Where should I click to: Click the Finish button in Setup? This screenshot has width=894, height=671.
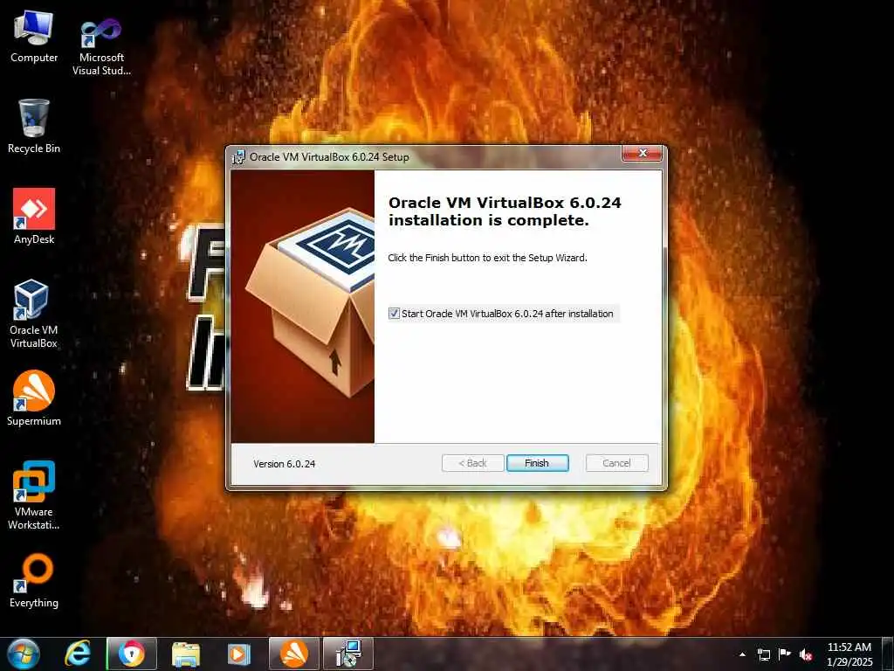[537, 463]
